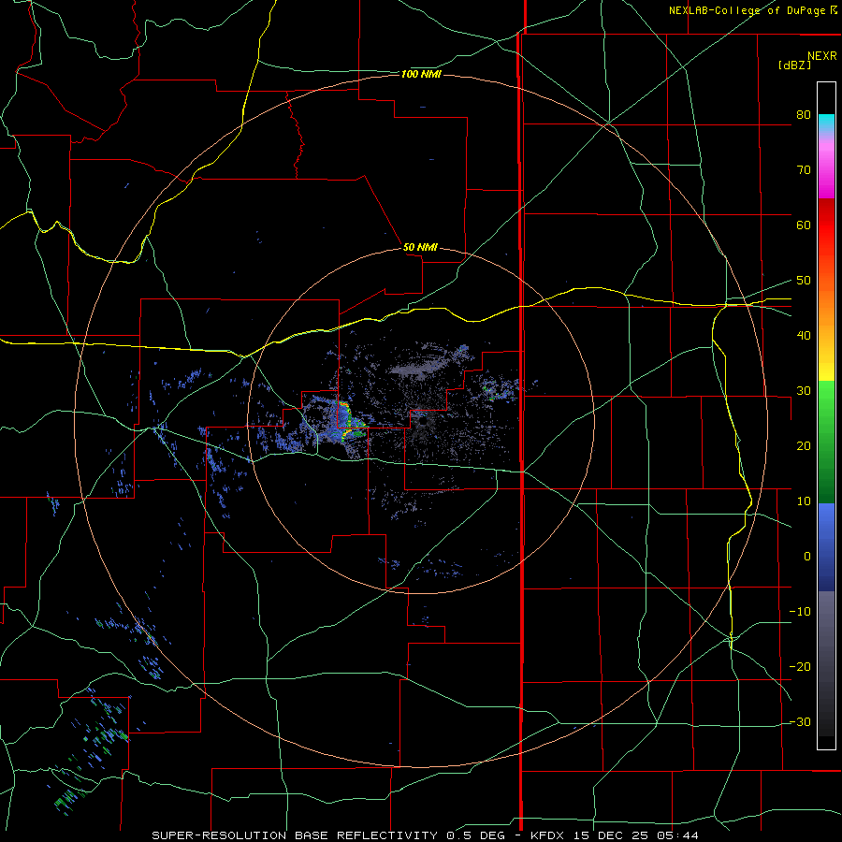
Task: Click the 50 value on dBZ scale
Action: [x=804, y=281]
